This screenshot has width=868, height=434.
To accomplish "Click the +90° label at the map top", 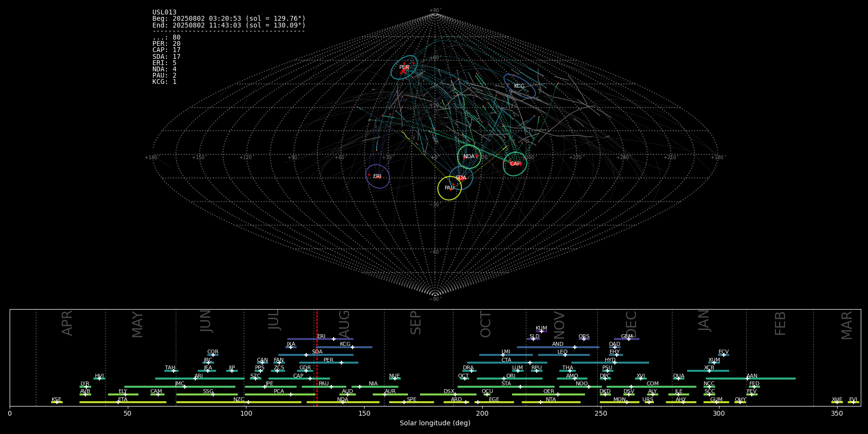I will pyautogui.click(x=435, y=11).
